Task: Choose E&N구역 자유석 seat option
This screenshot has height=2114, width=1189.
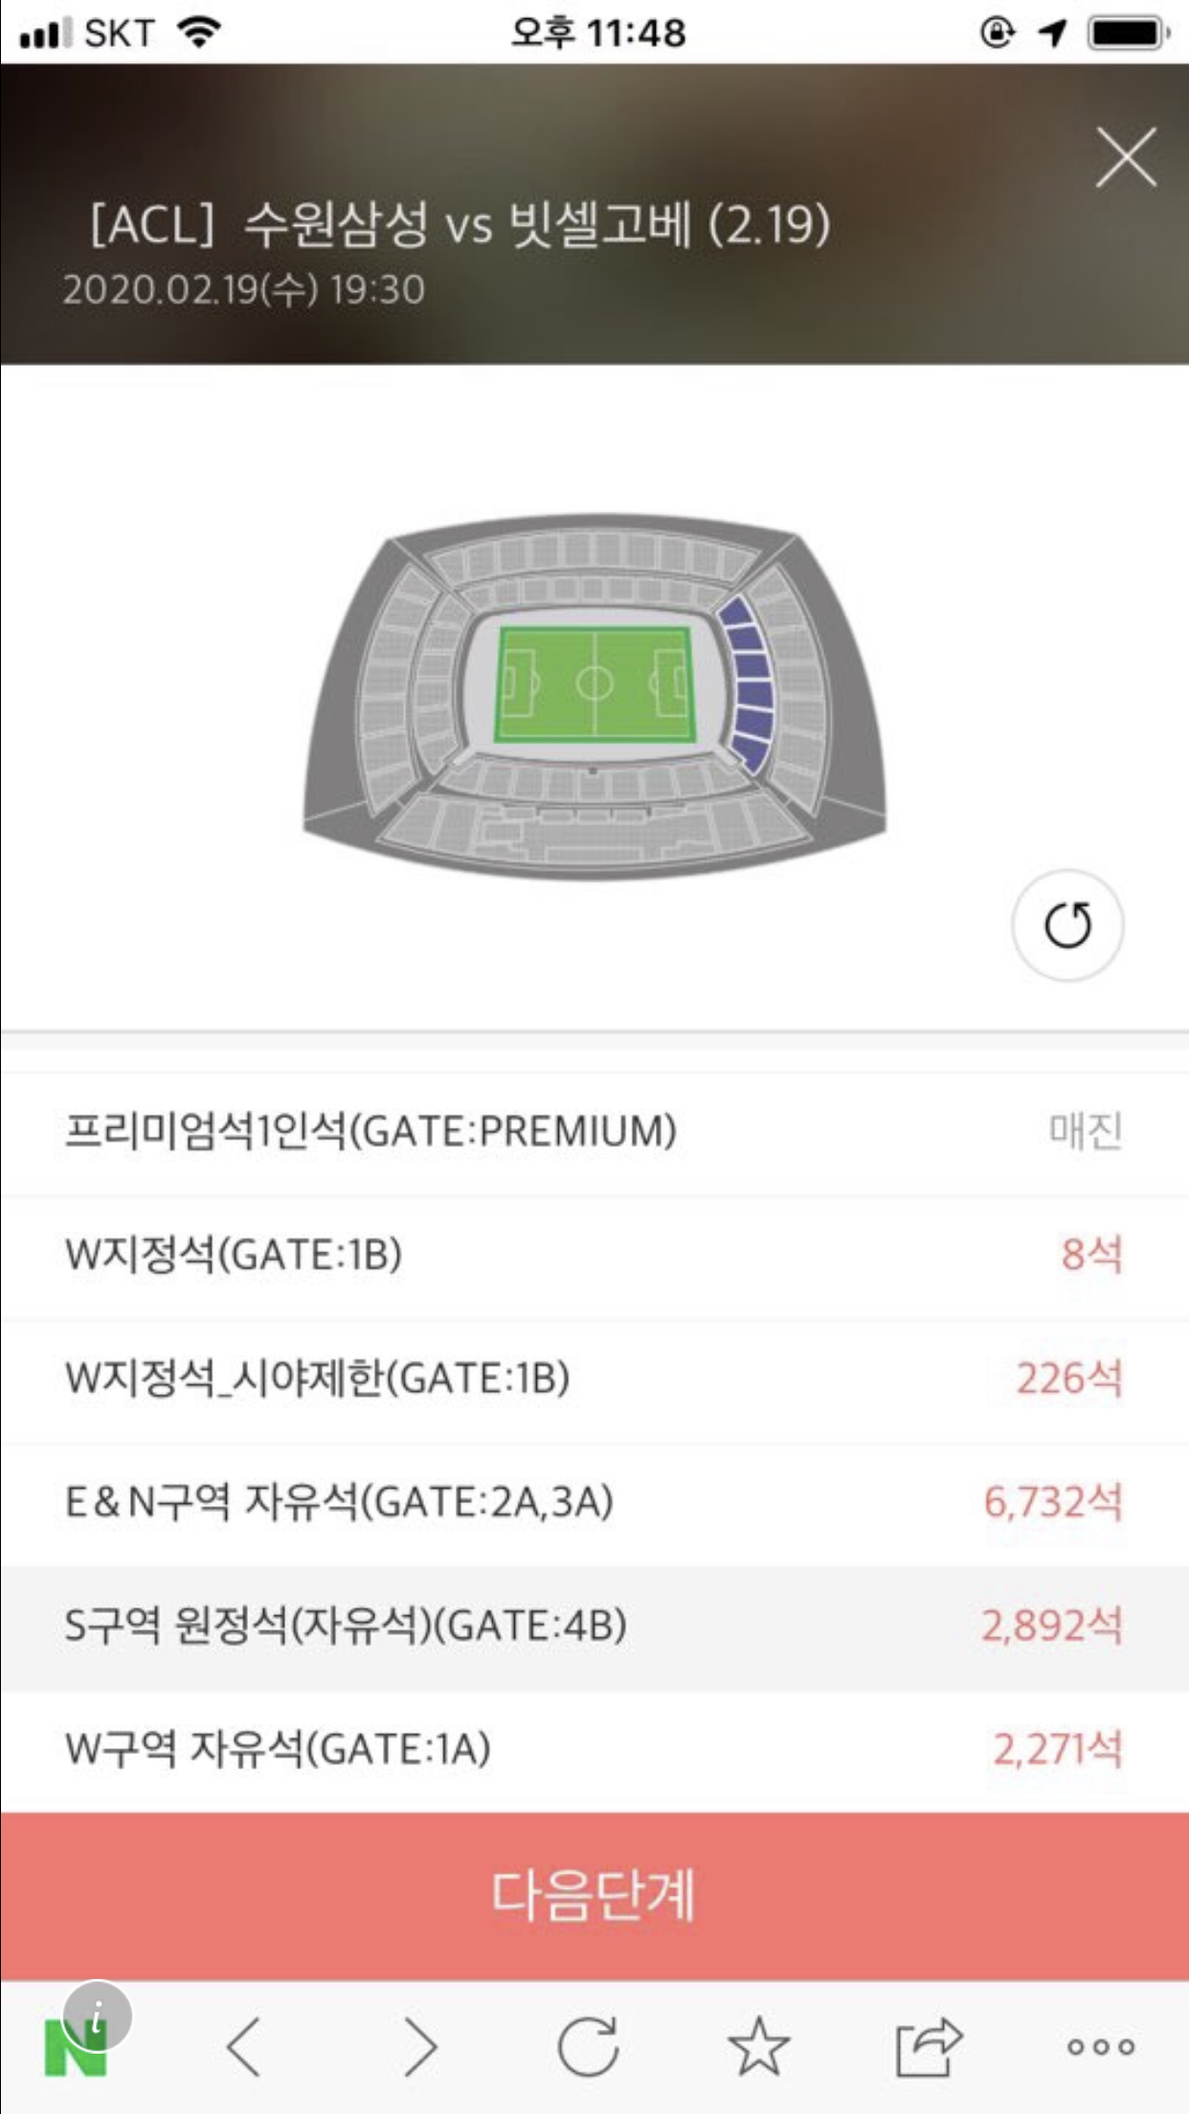Action: (x=594, y=1501)
